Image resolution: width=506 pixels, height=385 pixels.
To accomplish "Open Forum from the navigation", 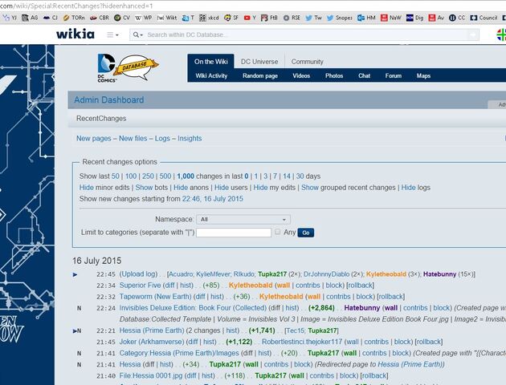I will point(393,75).
